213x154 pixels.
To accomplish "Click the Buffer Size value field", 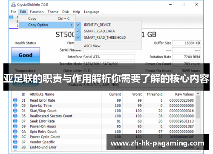I will 187,43.
